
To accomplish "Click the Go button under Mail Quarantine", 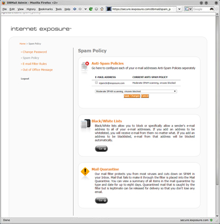I will pos(101,200).
